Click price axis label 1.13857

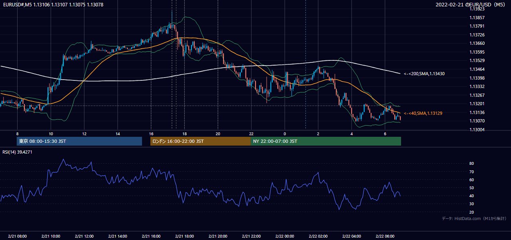[477, 18]
